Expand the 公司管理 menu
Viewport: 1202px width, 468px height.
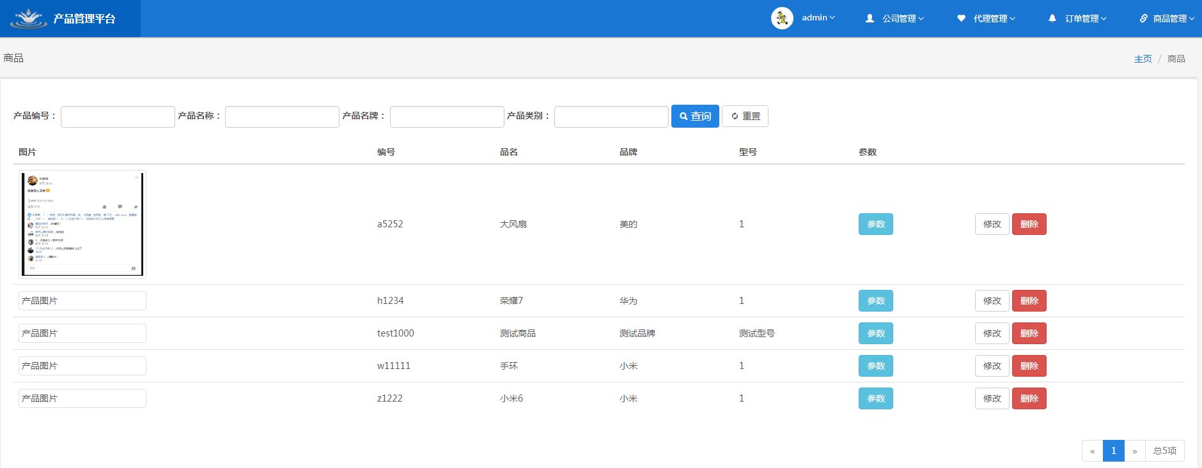tap(903, 19)
